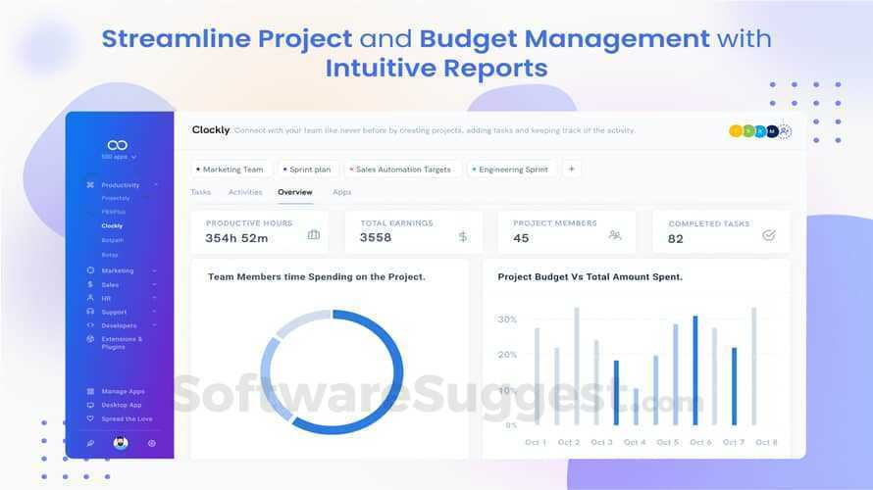Click the Clockly heading at the top
Screen dimensions: 873x490
tap(211, 129)
